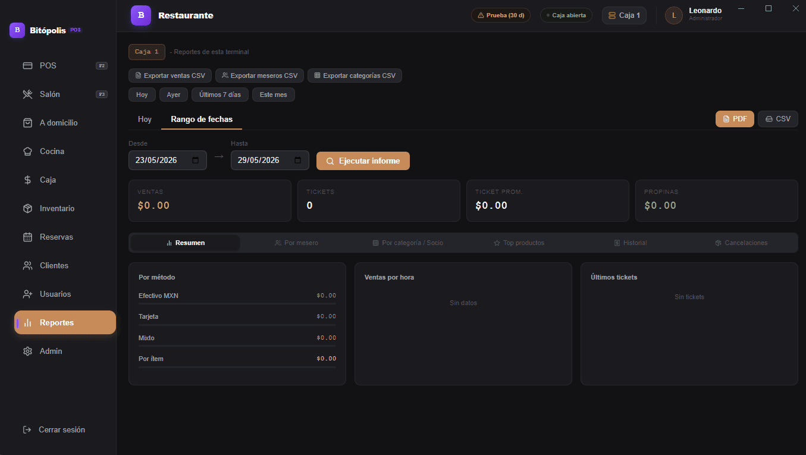This screenshot has width=806, height=455.
Task: Click the CSV export button at right
Action: pyautogui.click(x=778, y=119)
